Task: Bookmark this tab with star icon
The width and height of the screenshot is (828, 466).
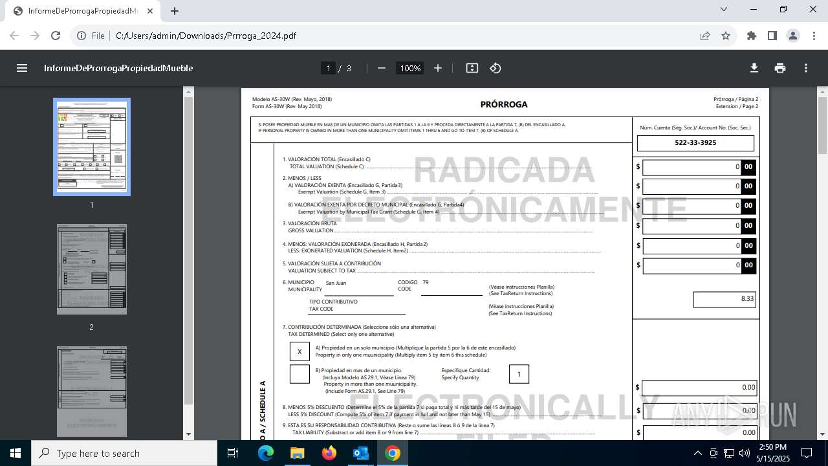Action: point(726,36)
